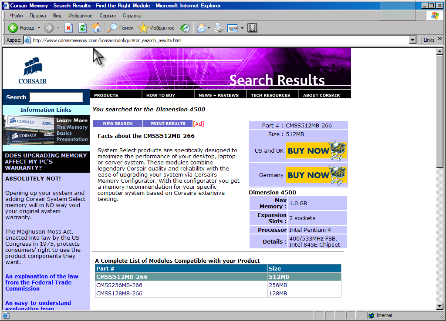
Task: Click the Internet Explorer title bar icon
Action: 6,5
